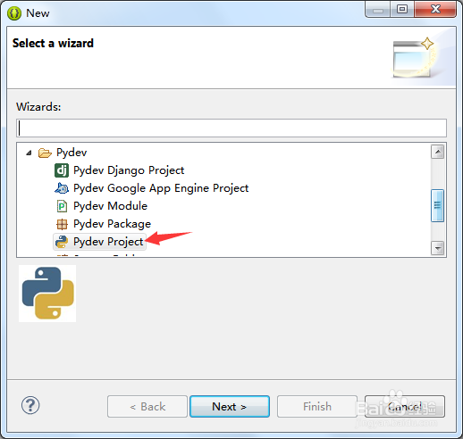Collapse the Pydev tree node arrow

(29, 153)
